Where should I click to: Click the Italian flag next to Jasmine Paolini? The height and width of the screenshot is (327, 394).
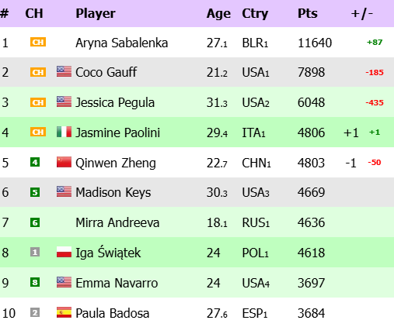[64, 132]
